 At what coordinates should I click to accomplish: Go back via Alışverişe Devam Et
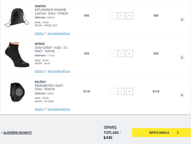coord(17,133)
